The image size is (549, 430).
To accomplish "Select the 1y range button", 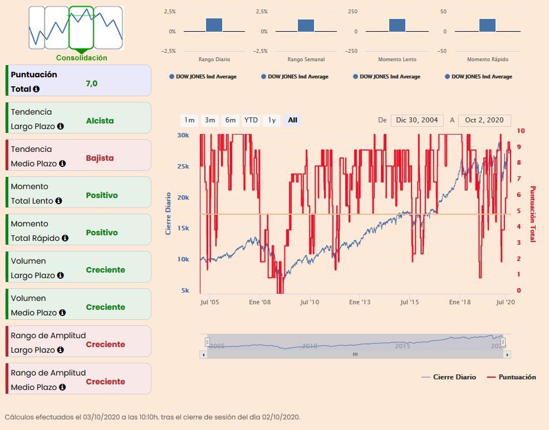I will (272, 120).
